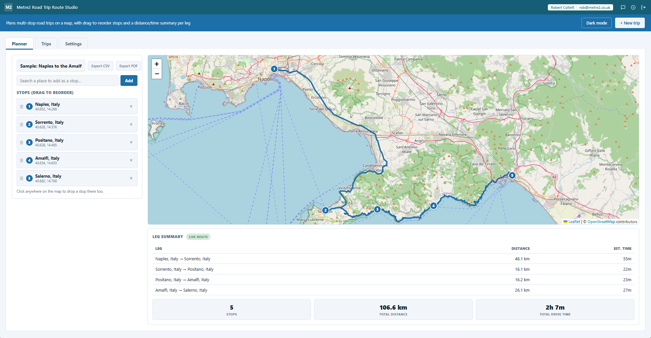The image size is (651, 338).
Task: Click the 27m estimated time value
Action: [627, 290]
